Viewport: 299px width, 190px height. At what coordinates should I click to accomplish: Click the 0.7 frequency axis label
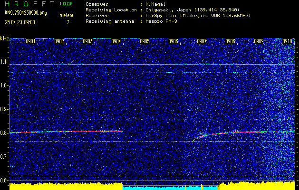(x=4, y=157)
